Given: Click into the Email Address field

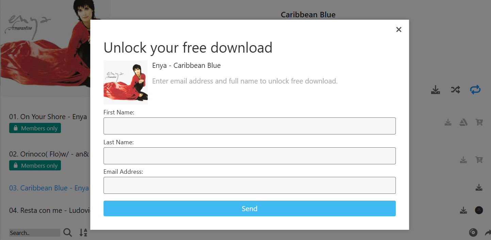Looking at the screenshot, I should click(249, 185).
